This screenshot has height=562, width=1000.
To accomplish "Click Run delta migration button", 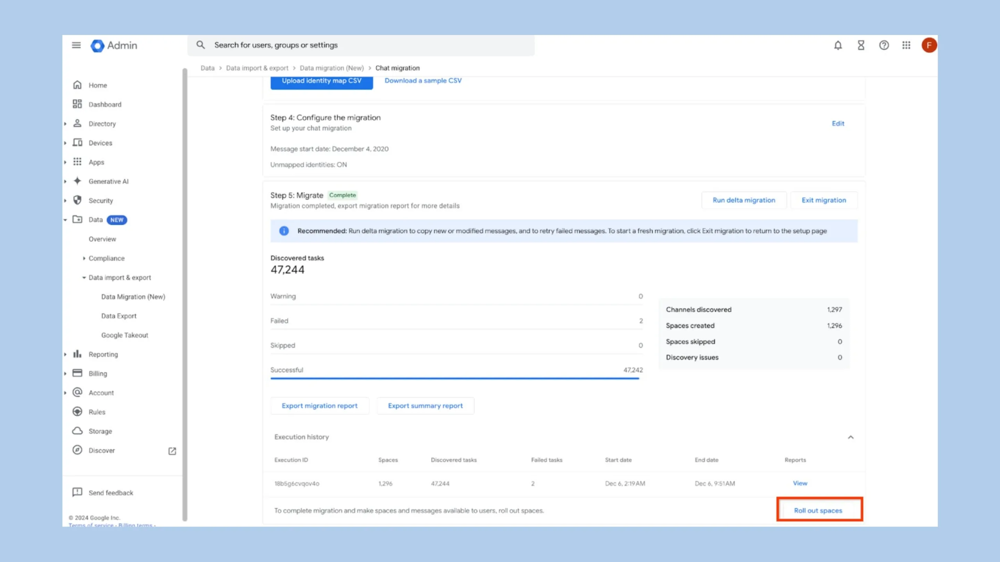I will (x=744, y=200).
